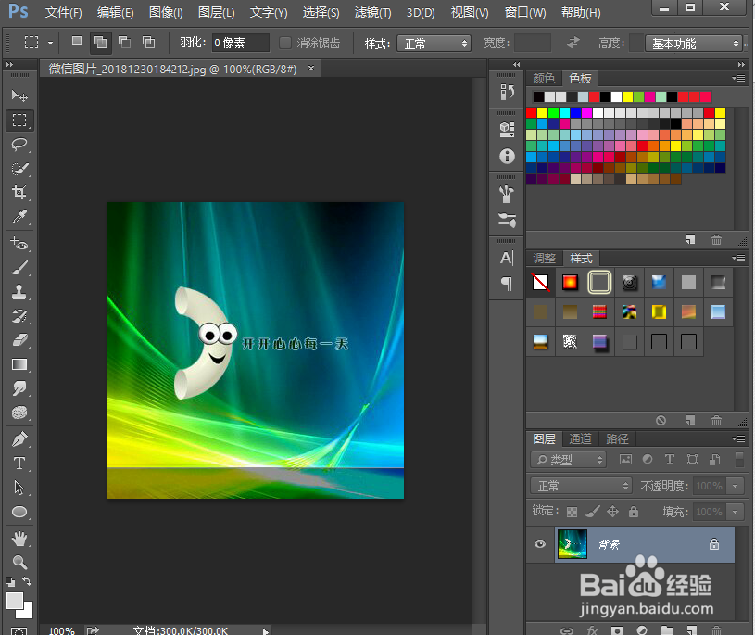Viewport: 755px width, 635px height.
Task: Swap width and height values
Action: coord(573,43)
